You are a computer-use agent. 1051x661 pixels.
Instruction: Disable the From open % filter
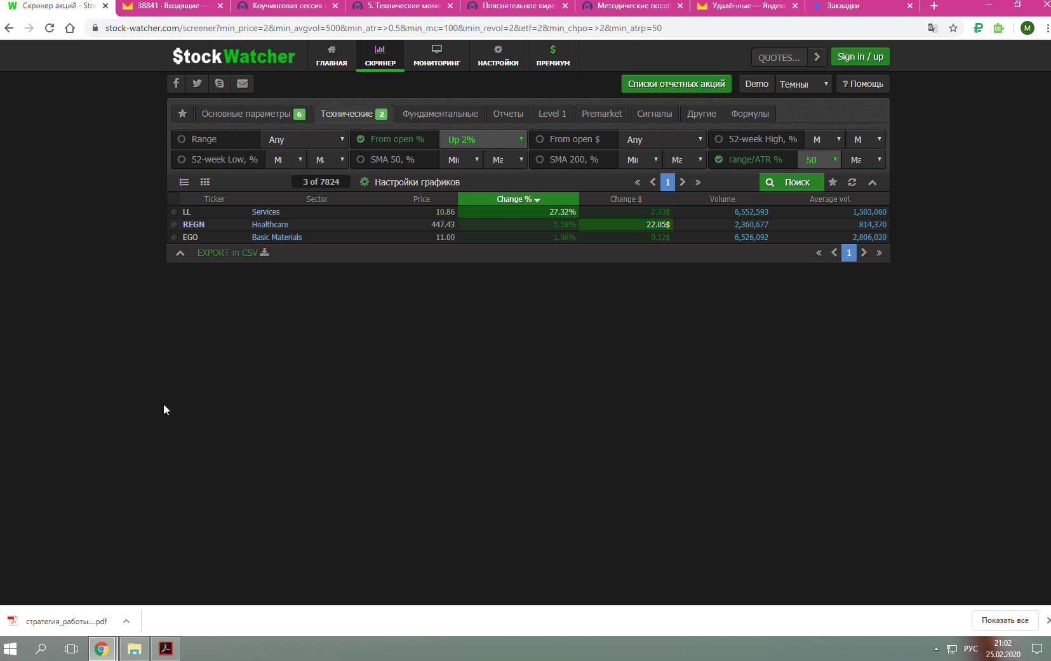coord(361,139)
